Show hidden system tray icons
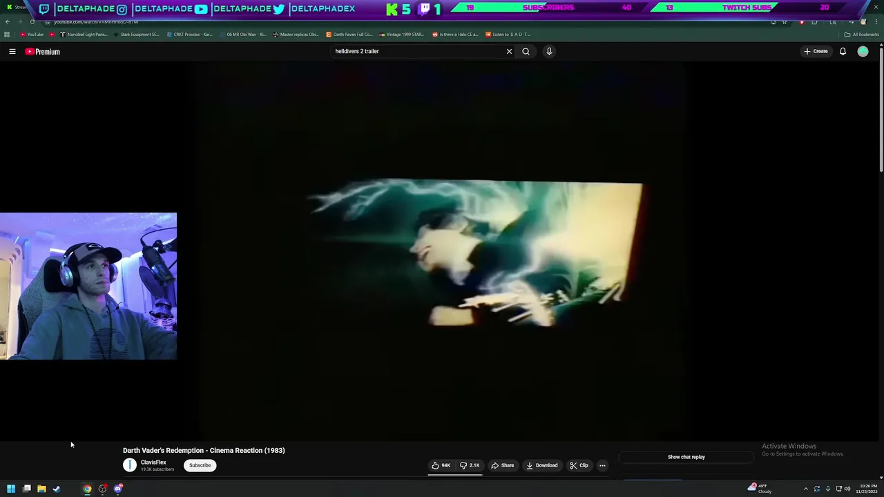The width and height of the screenshot is (884, 497). click(x=805, y=489)
